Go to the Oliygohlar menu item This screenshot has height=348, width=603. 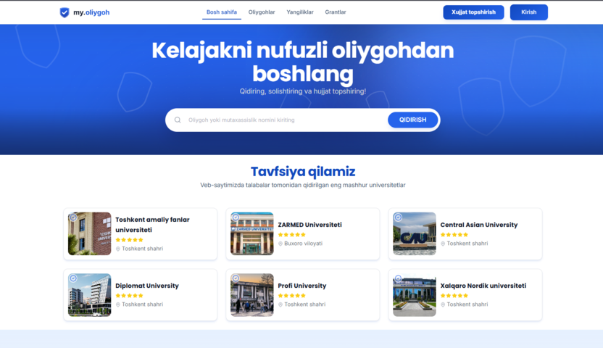point(262,12)
